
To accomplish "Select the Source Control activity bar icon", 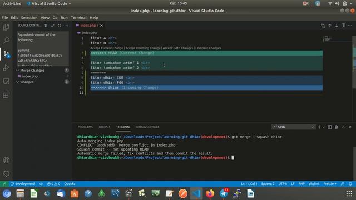I will pos(6,54).
